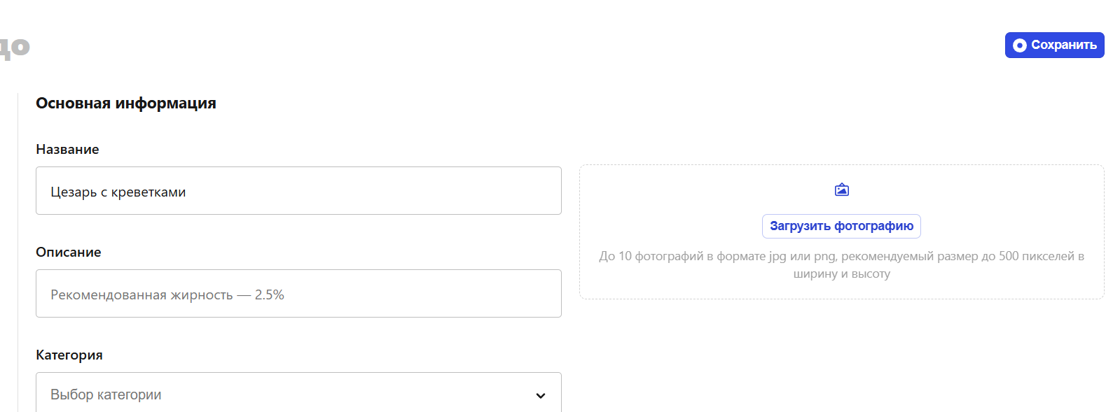
Task: Click the Основная информация heading
Action: click(x=126, y=103)
